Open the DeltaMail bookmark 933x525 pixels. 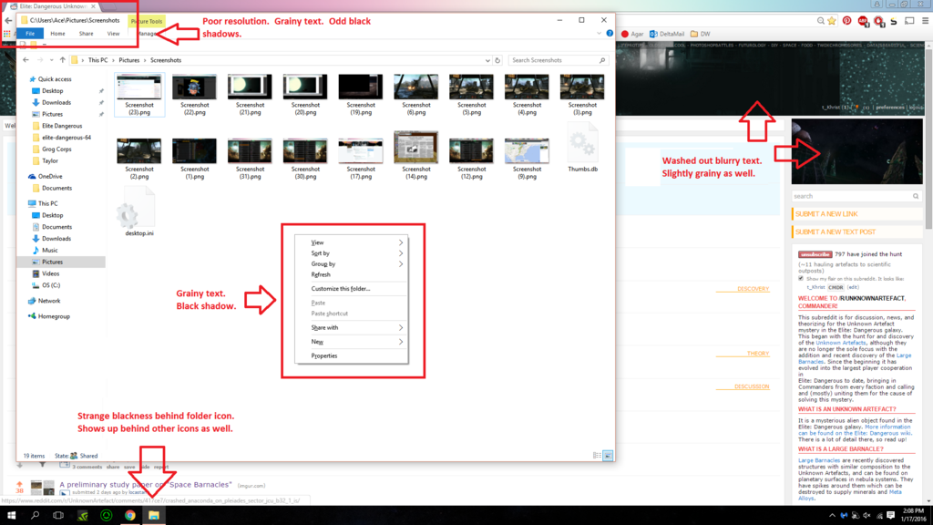coord(666,34)
